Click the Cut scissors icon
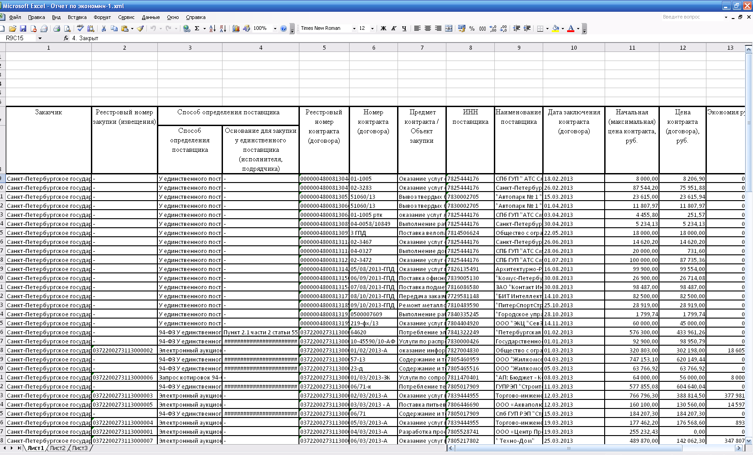This screenshot has height=455, width=753. click(x=104, y=28)
